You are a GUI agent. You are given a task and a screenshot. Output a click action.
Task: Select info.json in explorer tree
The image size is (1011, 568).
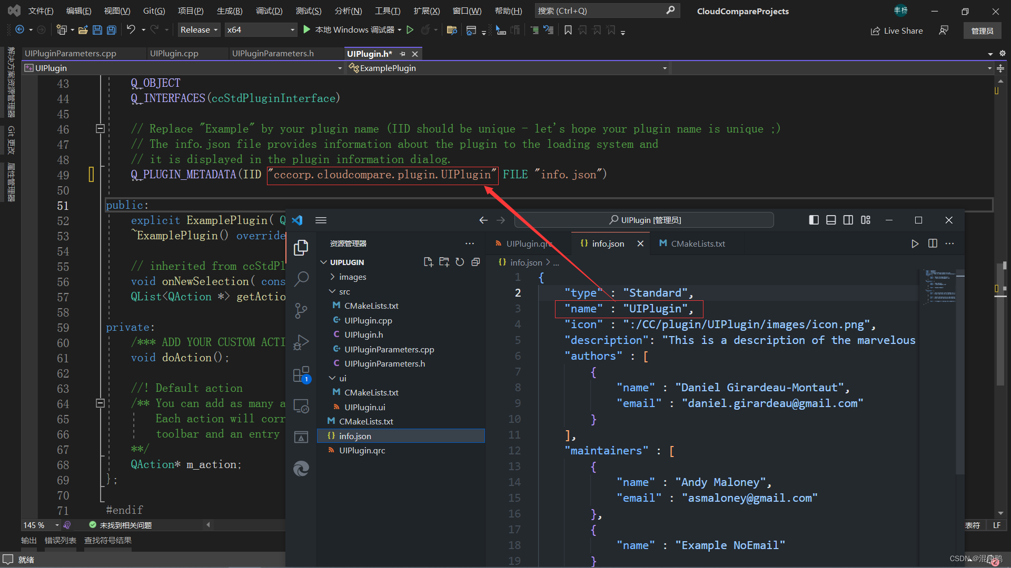pyautogui.click(x=401, y=436)
